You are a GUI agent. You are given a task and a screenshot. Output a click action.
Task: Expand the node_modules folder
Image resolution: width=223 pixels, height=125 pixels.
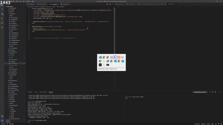[14, 65]
